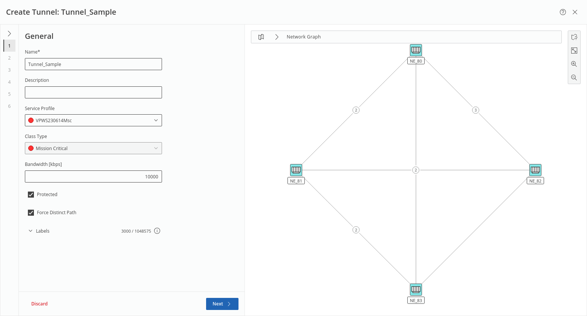Expand the wizard steps sidebar

tap(9, 34)
